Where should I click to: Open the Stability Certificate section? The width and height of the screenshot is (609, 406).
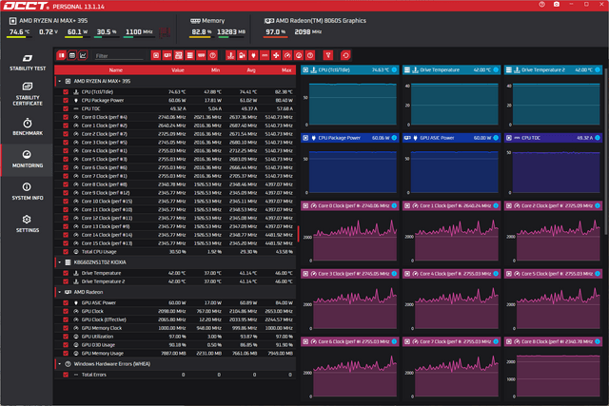28,94
